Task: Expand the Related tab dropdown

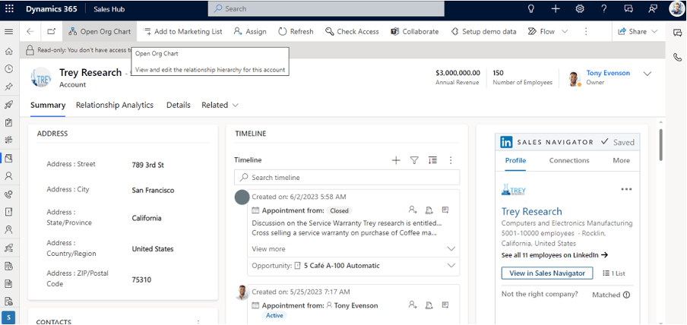Action: (x=220, y=105)
